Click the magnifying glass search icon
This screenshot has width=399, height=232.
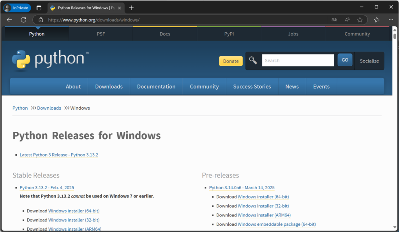point(253,60)
